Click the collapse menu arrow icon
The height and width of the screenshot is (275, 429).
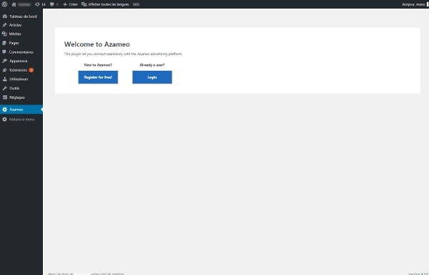click(x=5, y=120)
